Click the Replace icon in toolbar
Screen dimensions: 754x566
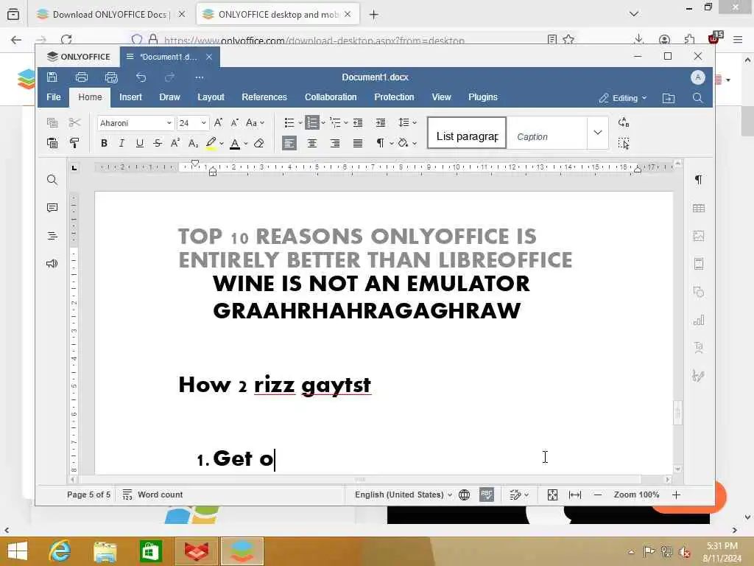pos(624,122)
